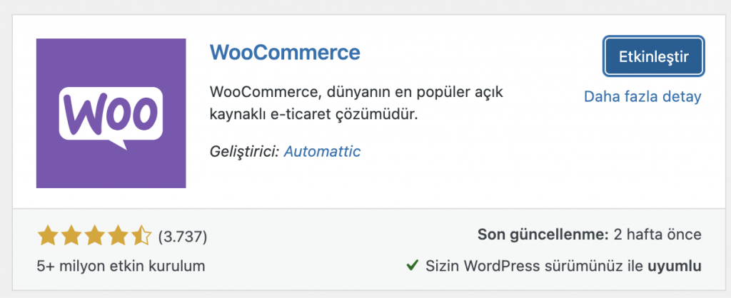Visit the Automattic developer link

pyautogui.click(x=322, y=151)
